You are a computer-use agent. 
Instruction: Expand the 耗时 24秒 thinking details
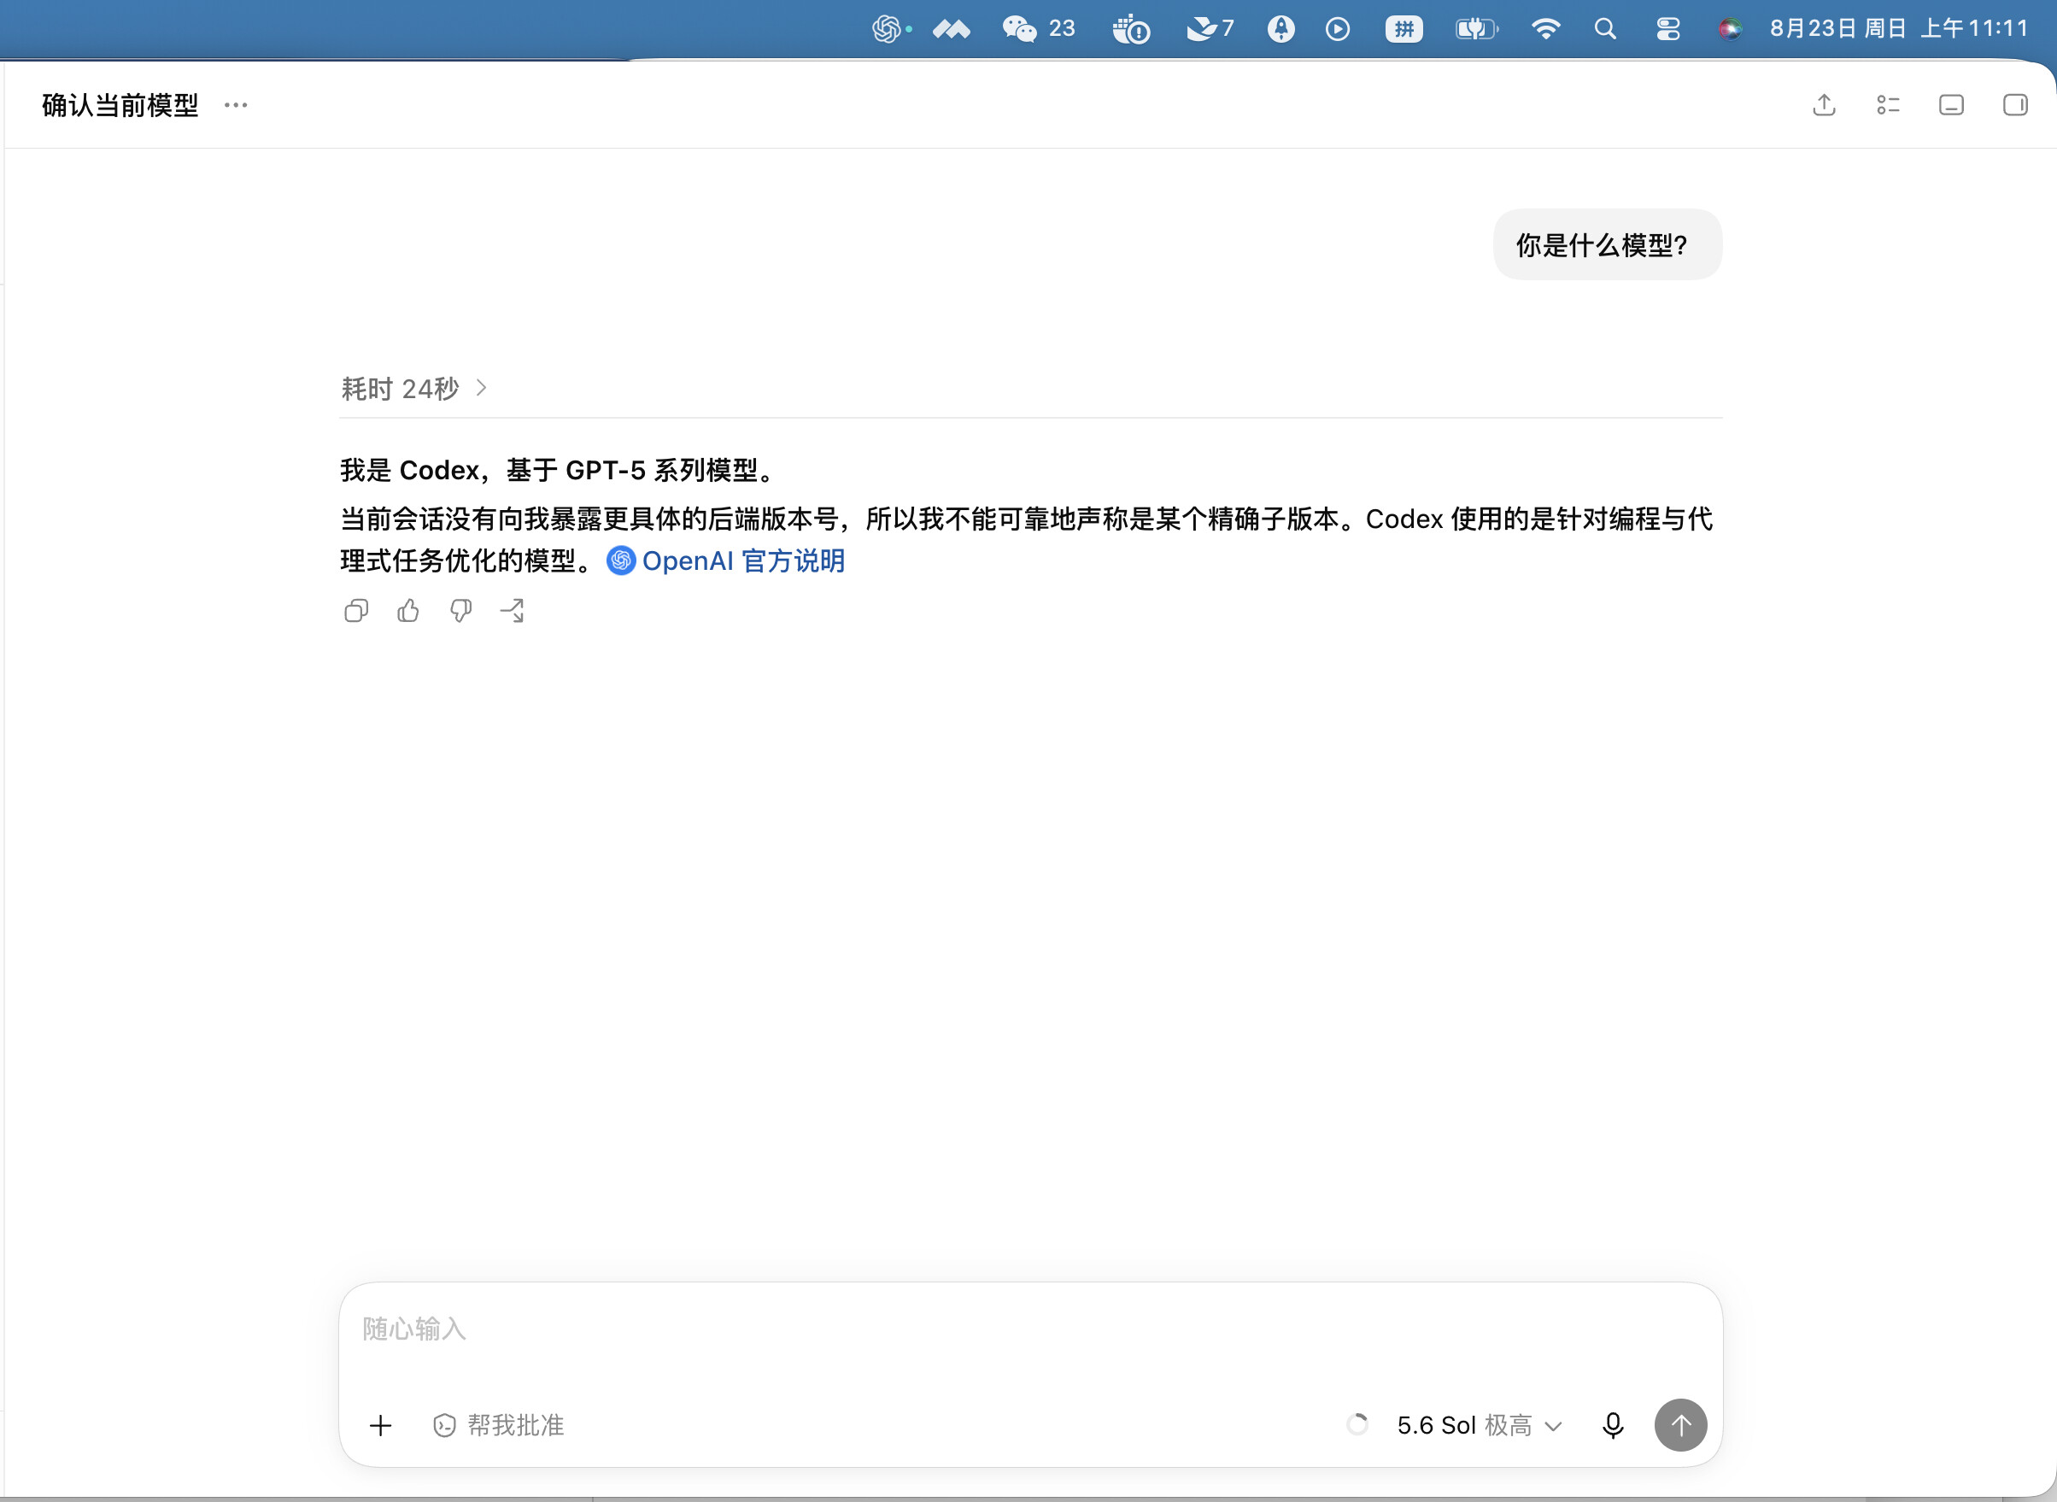coord(414,389)
